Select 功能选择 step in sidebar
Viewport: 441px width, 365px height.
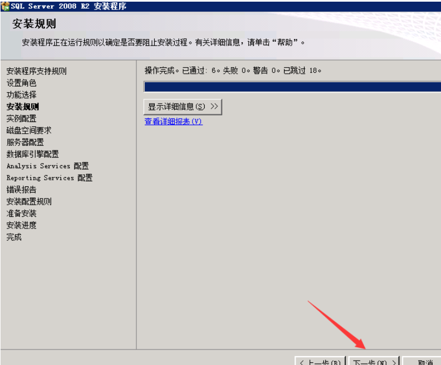[x=22, y=95]
